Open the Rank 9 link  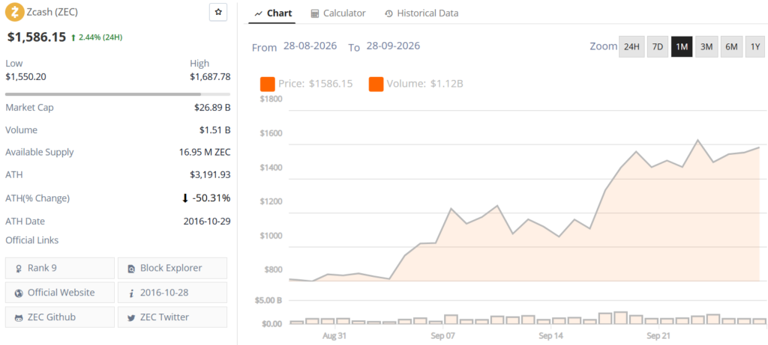coord(60,268)
